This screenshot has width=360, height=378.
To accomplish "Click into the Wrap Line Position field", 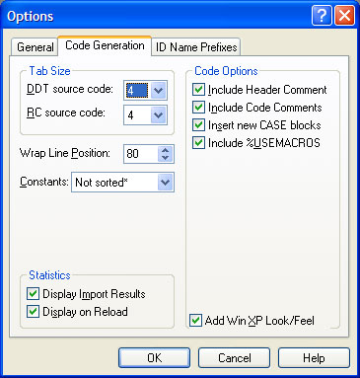I will point(141,154).
